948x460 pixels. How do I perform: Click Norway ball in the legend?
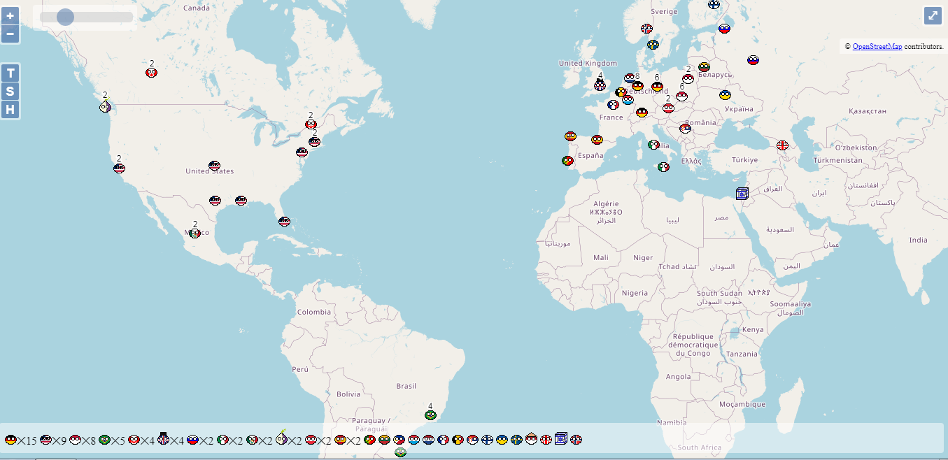point(576,440)
